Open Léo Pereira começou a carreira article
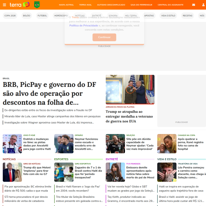Image resolution: width=206 pixels, height=206 pixels. click(x=192, y=172)
